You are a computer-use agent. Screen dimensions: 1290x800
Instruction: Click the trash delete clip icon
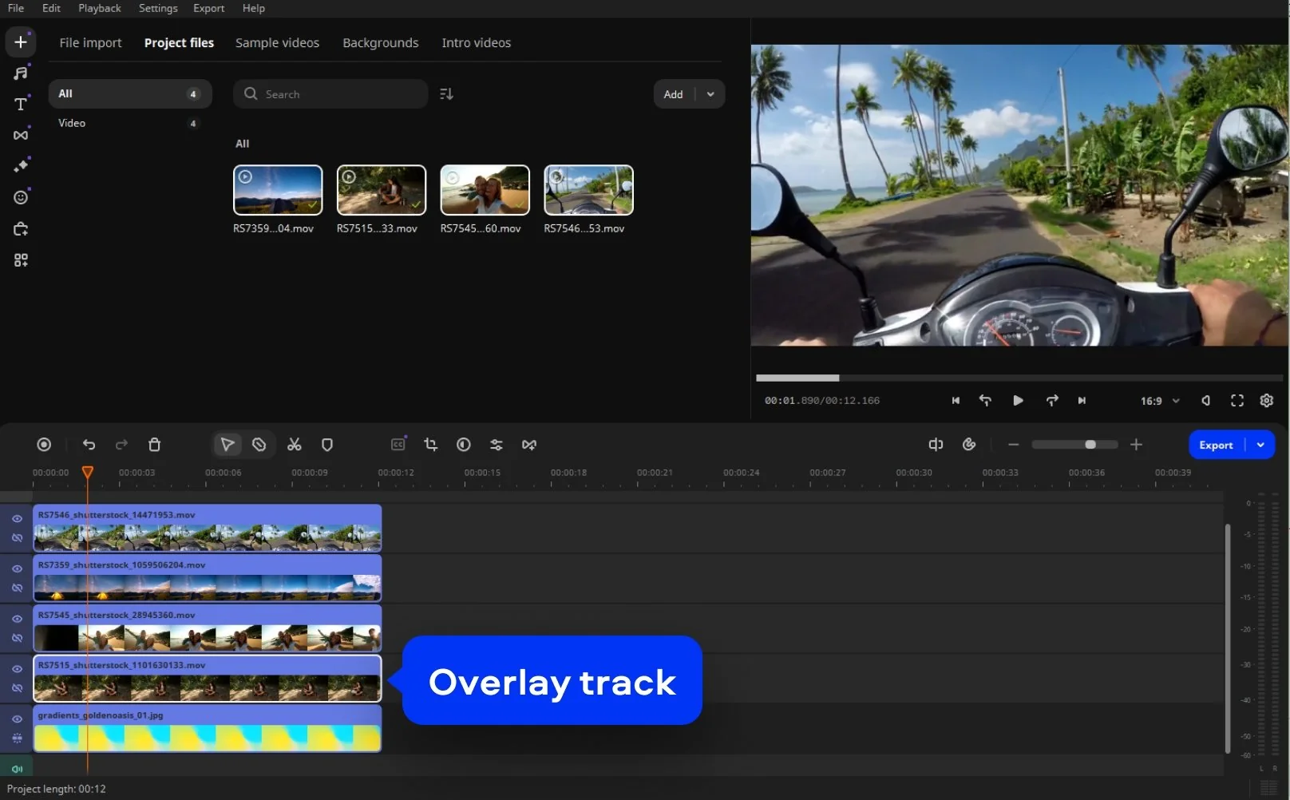155,445
